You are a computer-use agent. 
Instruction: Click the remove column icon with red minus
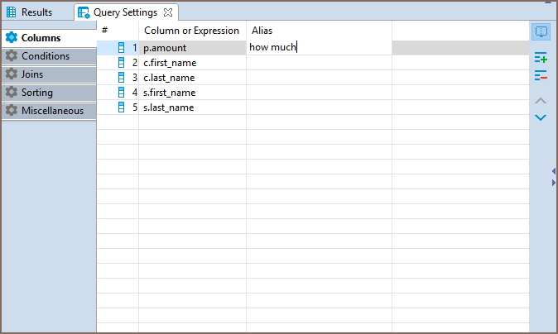[x=541, y=75]
